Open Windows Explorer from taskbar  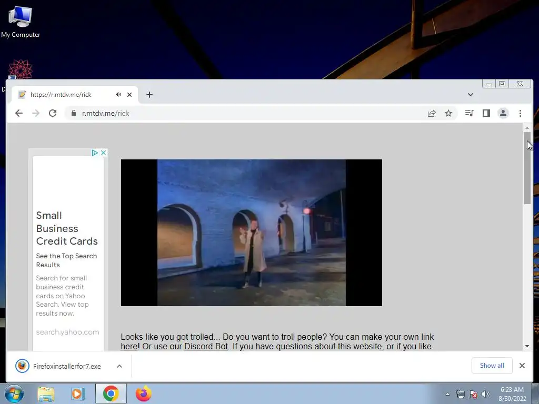tap(46, 393)
